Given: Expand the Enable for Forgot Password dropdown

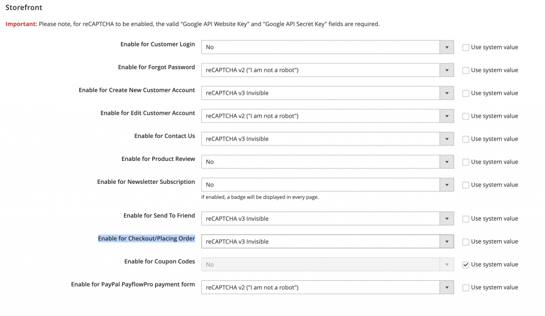Looking at the screenshot, I should tap(327, 70).
